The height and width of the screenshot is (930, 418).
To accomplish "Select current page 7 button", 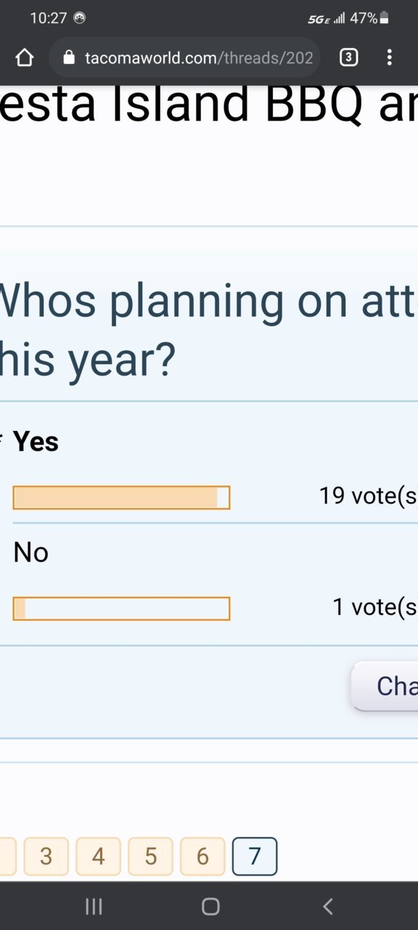I will (x=255, y=857).
